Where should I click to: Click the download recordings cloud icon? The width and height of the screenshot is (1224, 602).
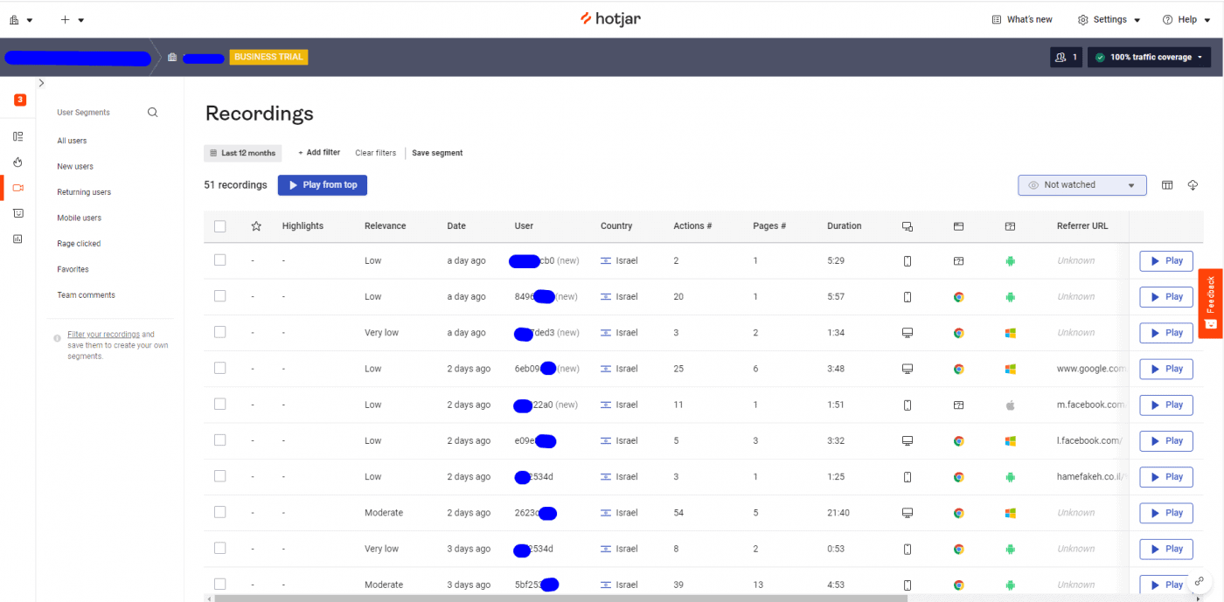tap(1193, 185)
